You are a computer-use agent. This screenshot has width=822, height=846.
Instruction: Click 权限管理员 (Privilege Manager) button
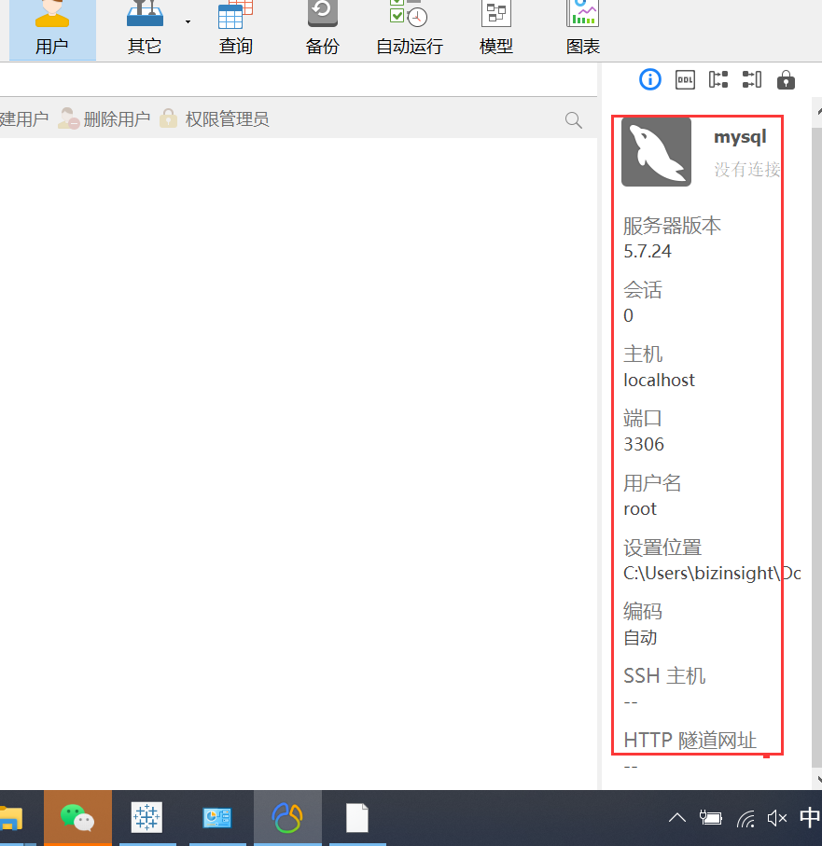click(x=215, y=118)
